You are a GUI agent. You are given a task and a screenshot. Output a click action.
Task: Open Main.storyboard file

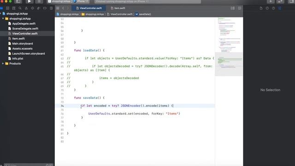pyautogui.click(x=23, y=43)
